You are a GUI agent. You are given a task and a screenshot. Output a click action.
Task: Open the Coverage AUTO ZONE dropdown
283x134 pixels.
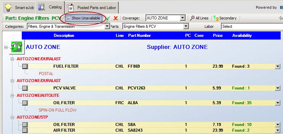coord(182,18)
